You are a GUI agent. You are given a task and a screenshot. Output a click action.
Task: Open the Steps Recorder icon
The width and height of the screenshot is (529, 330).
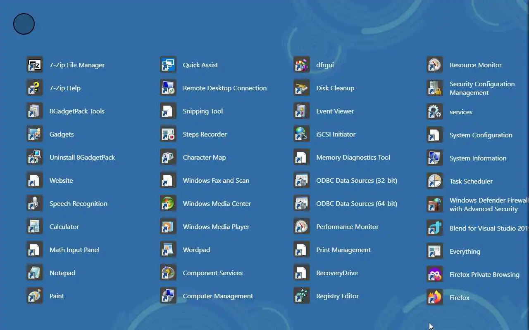click(x=168, y=134)
